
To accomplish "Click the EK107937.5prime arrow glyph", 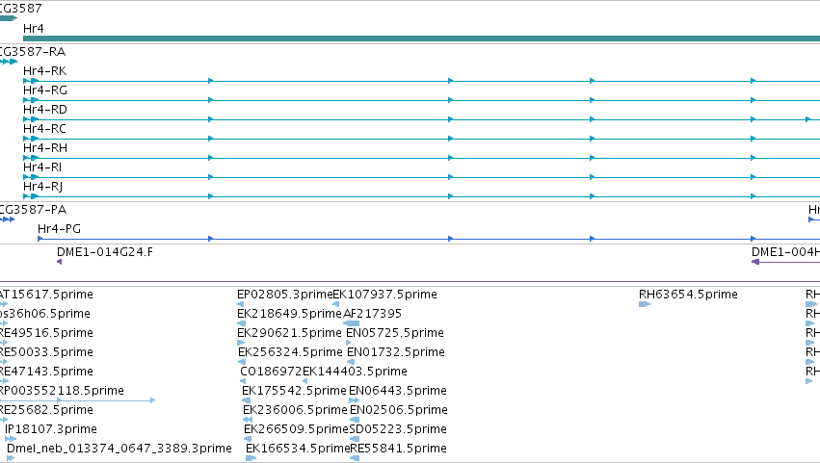I will coord(335,304).
